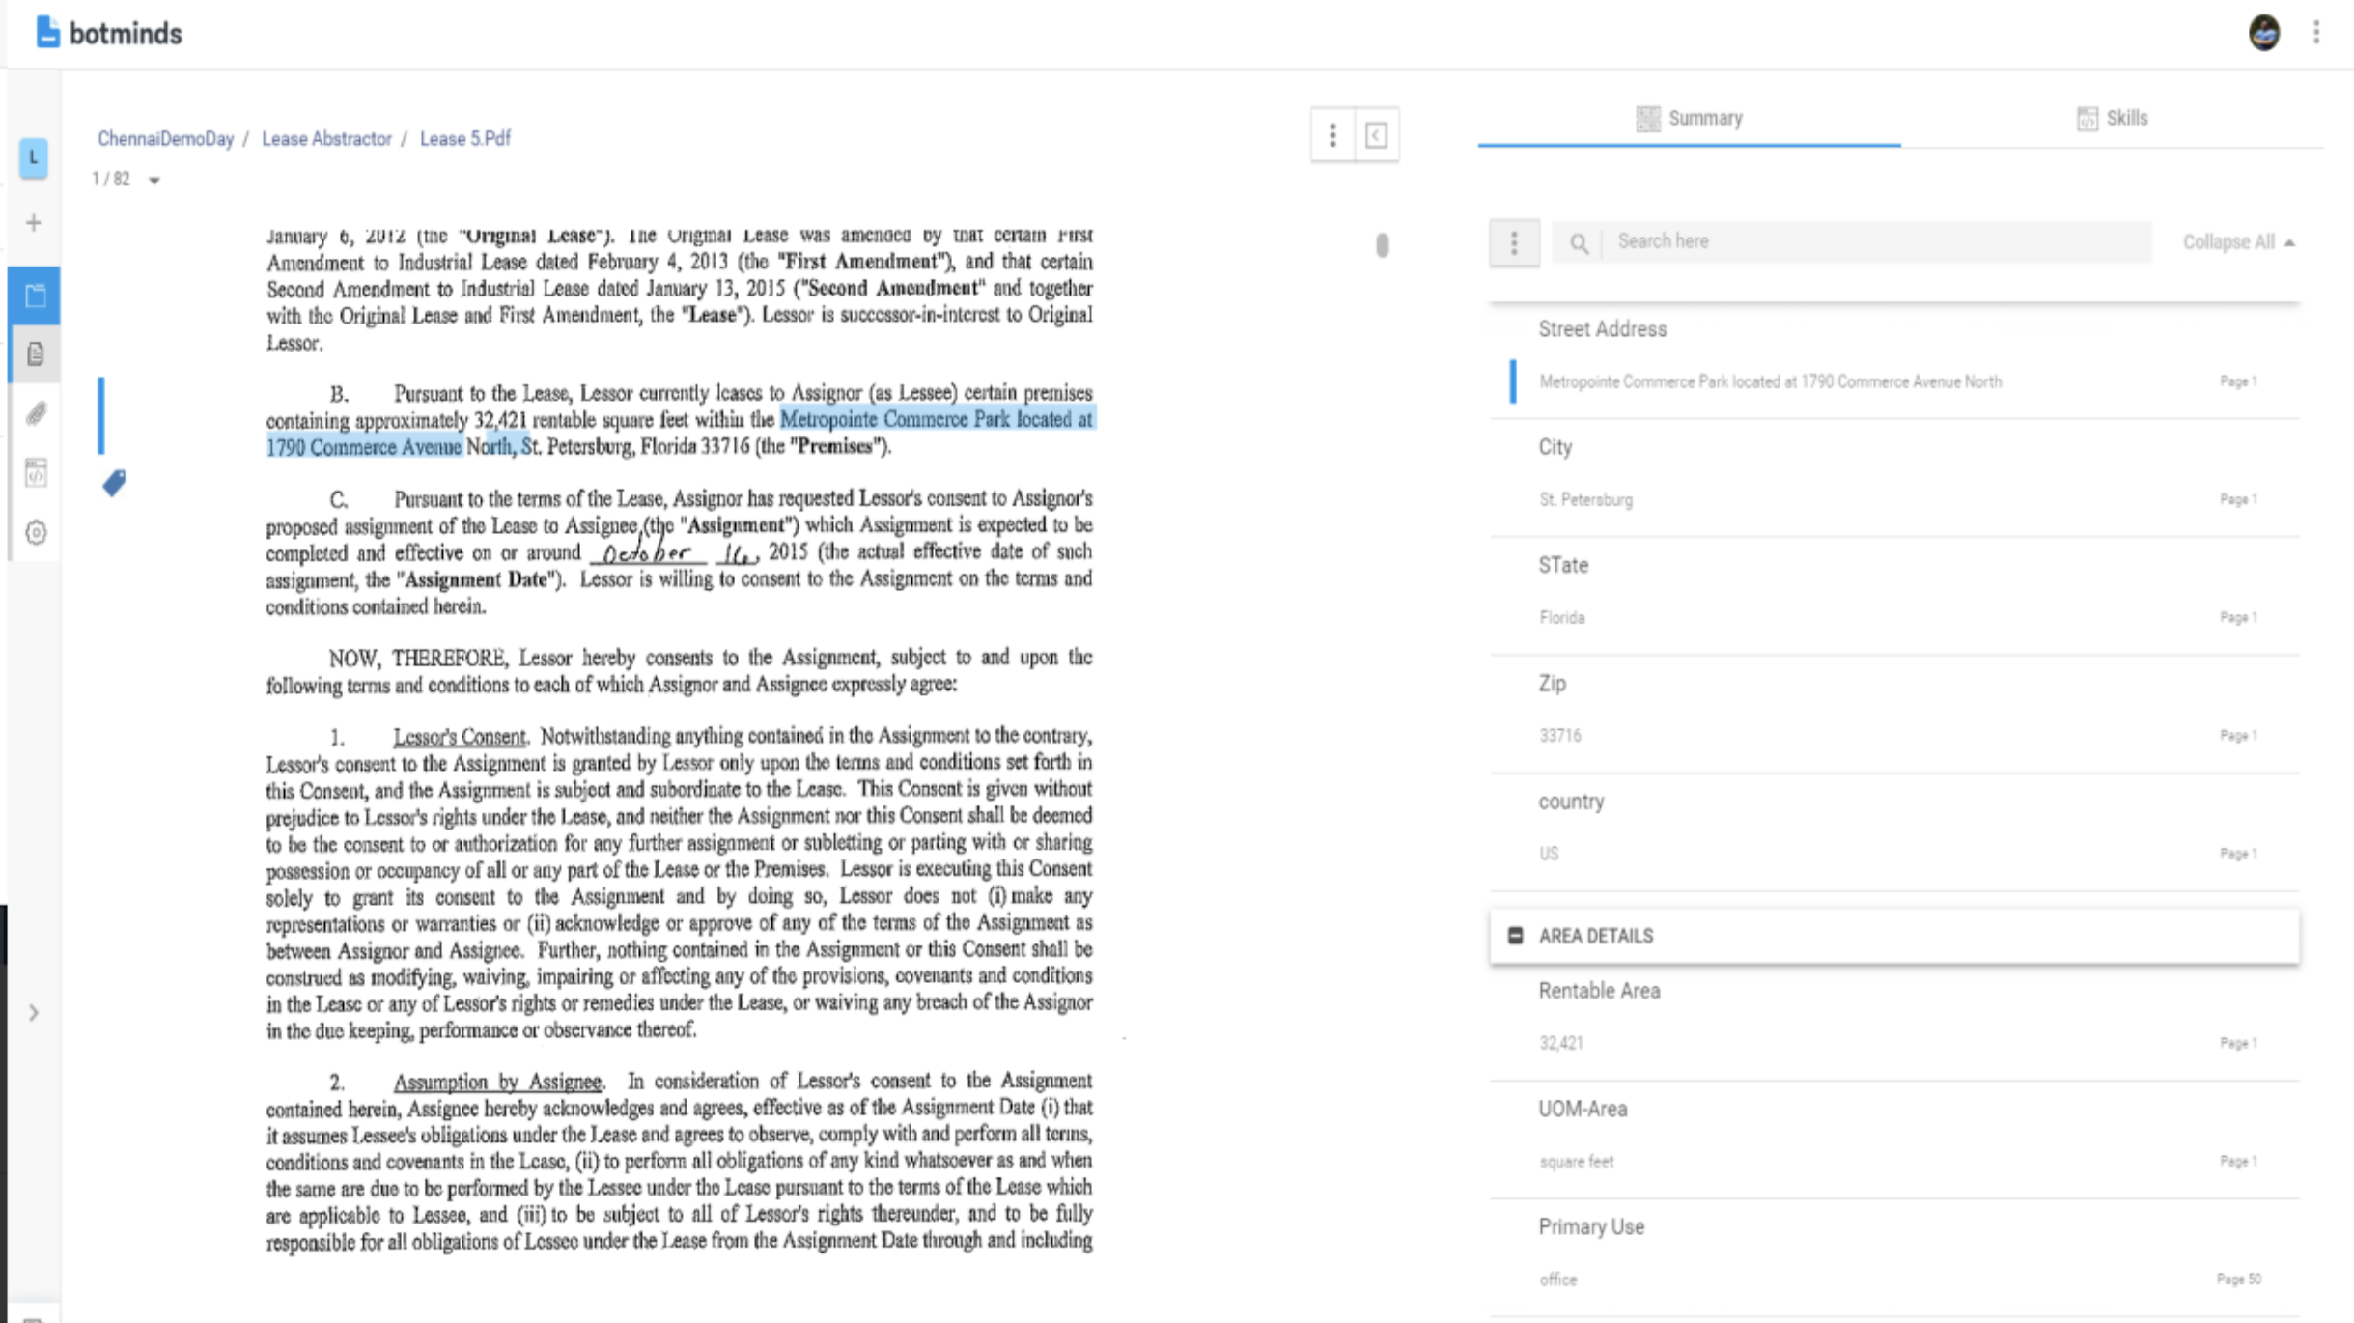Open settings via the gear icon
Image resolution: width=2354 pixels, height=1323 pixels.
[35, 533]
